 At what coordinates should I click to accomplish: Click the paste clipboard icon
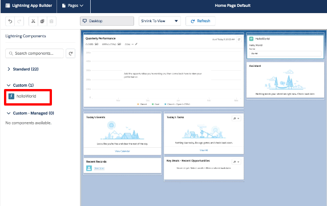[51, 21]
